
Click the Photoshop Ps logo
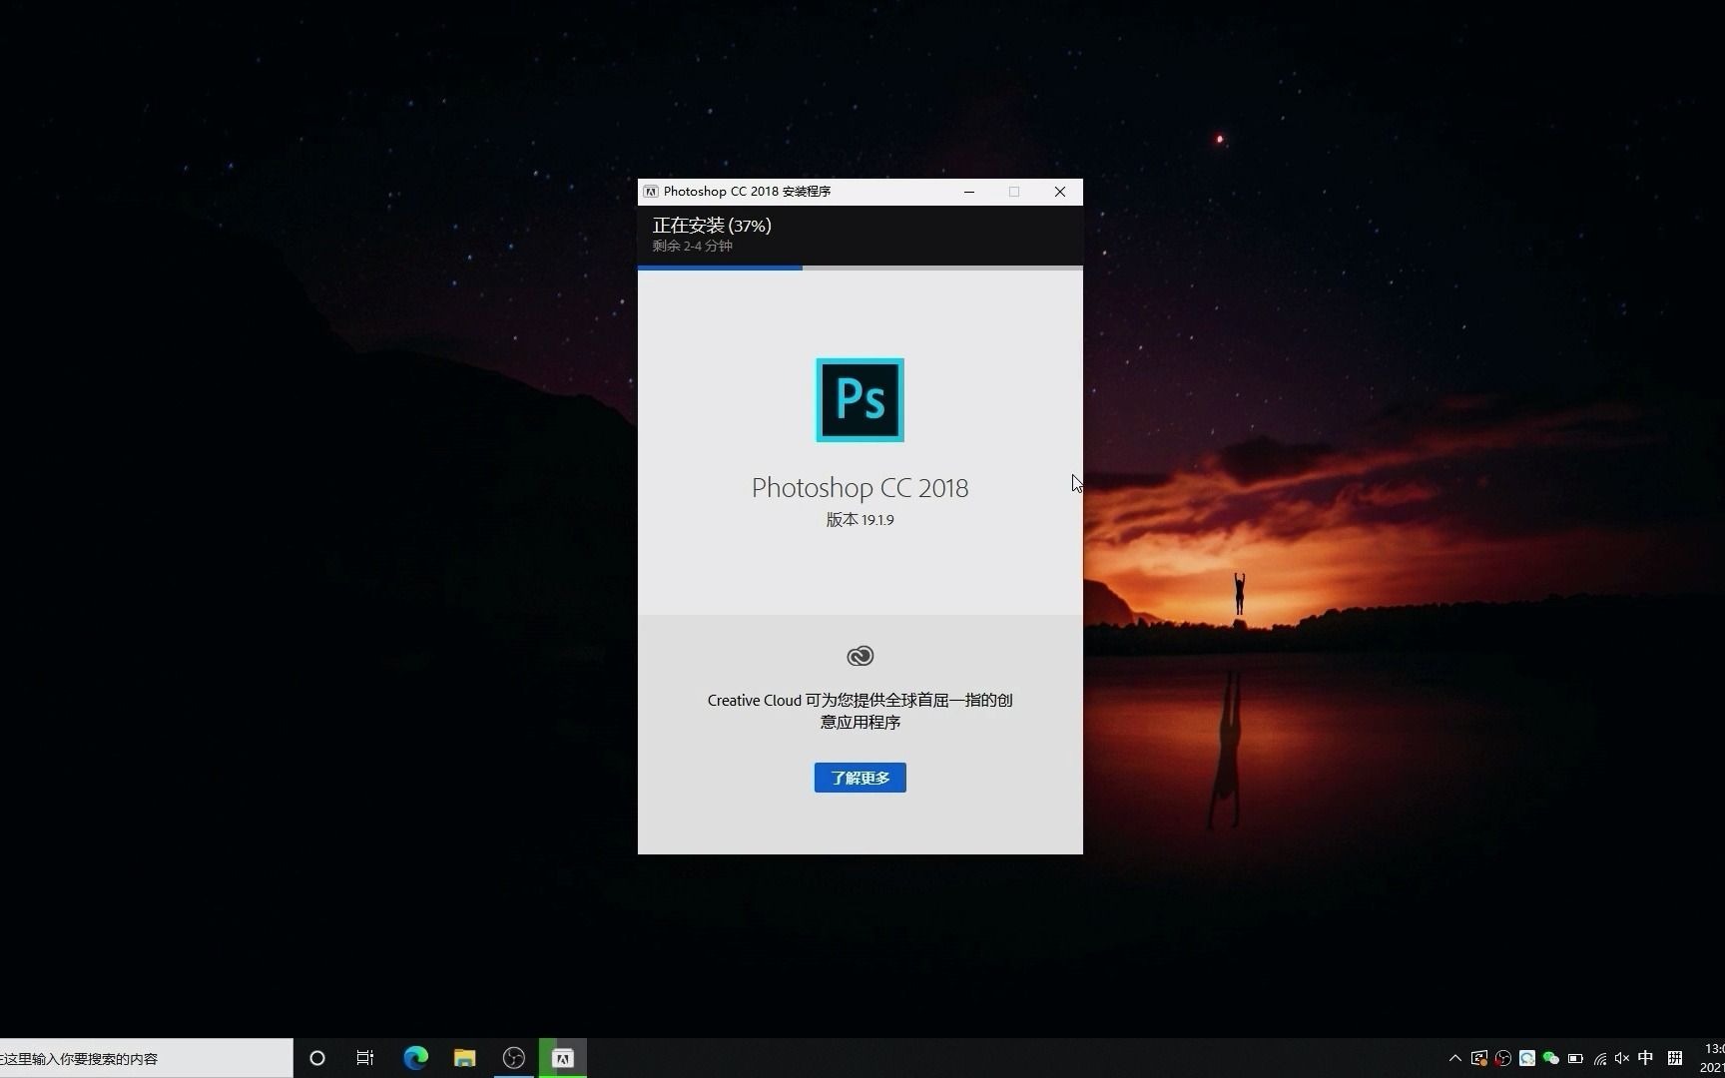coord(860,400)
